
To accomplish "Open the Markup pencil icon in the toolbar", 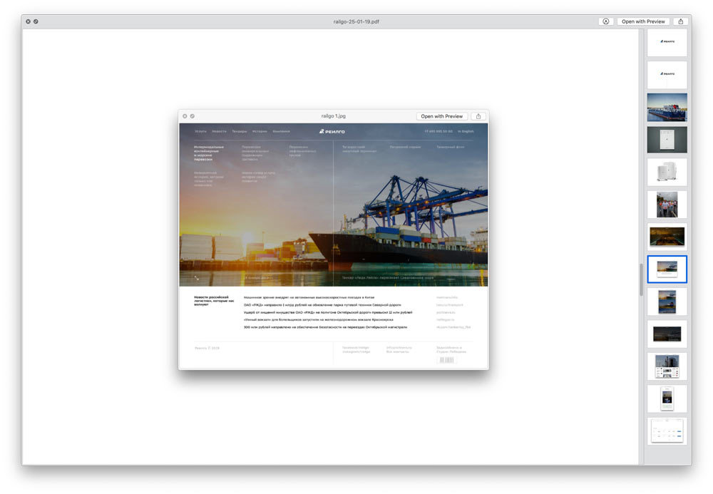I will 605,21.
